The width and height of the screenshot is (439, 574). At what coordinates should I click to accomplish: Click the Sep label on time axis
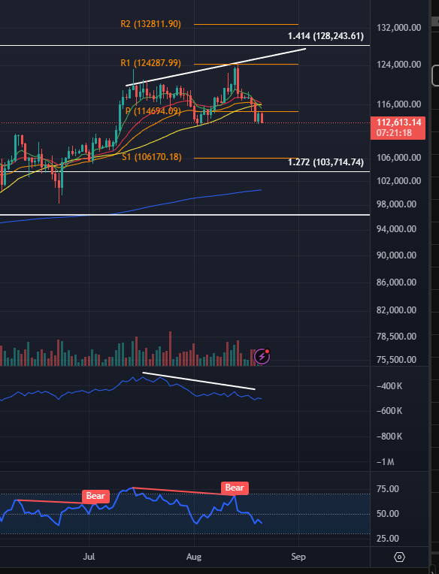[x=298, y=557]
